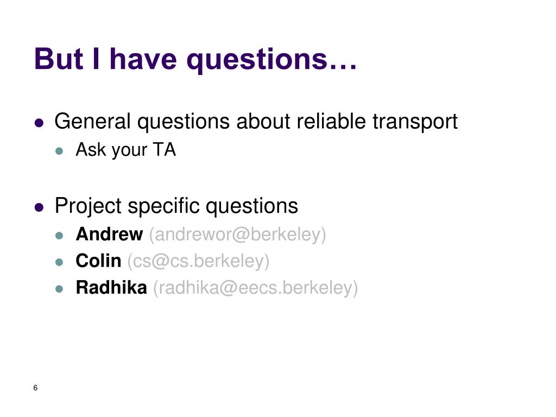Click the bold name Andrew
Viewport: 556px width, 417px height.
pyautogui.click(x=109, y=234)
